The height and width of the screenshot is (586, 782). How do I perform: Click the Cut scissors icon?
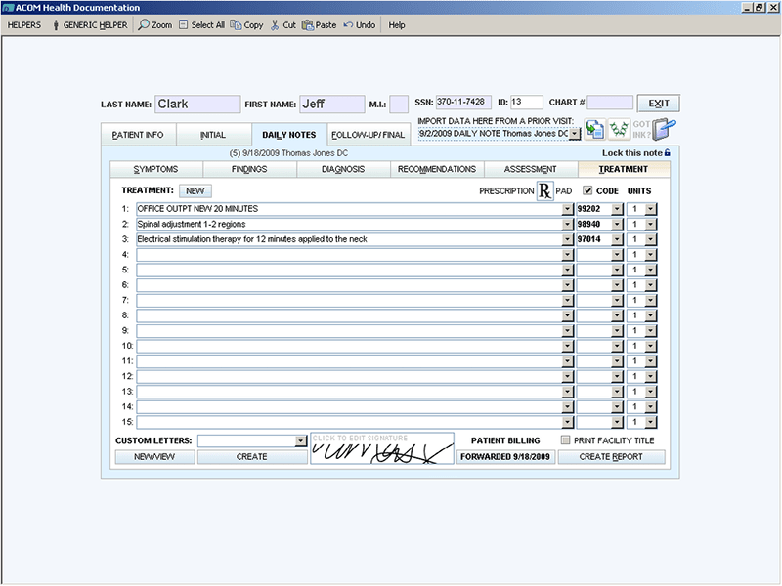[x=275, y=25]
